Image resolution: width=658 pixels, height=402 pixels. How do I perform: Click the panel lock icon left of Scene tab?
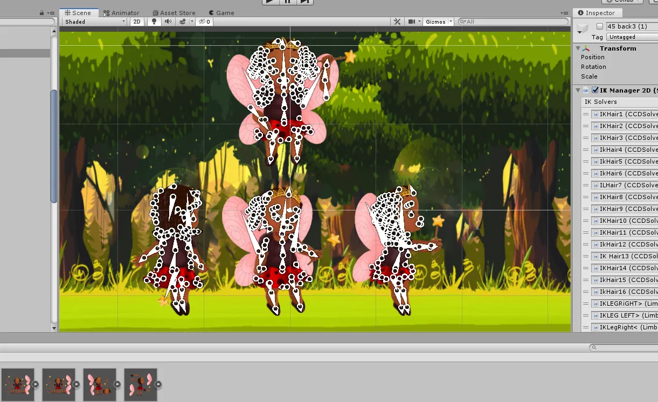click(x=42, y=13)
